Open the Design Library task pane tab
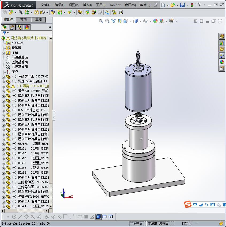The image size is (226, 227). [222, 43]
